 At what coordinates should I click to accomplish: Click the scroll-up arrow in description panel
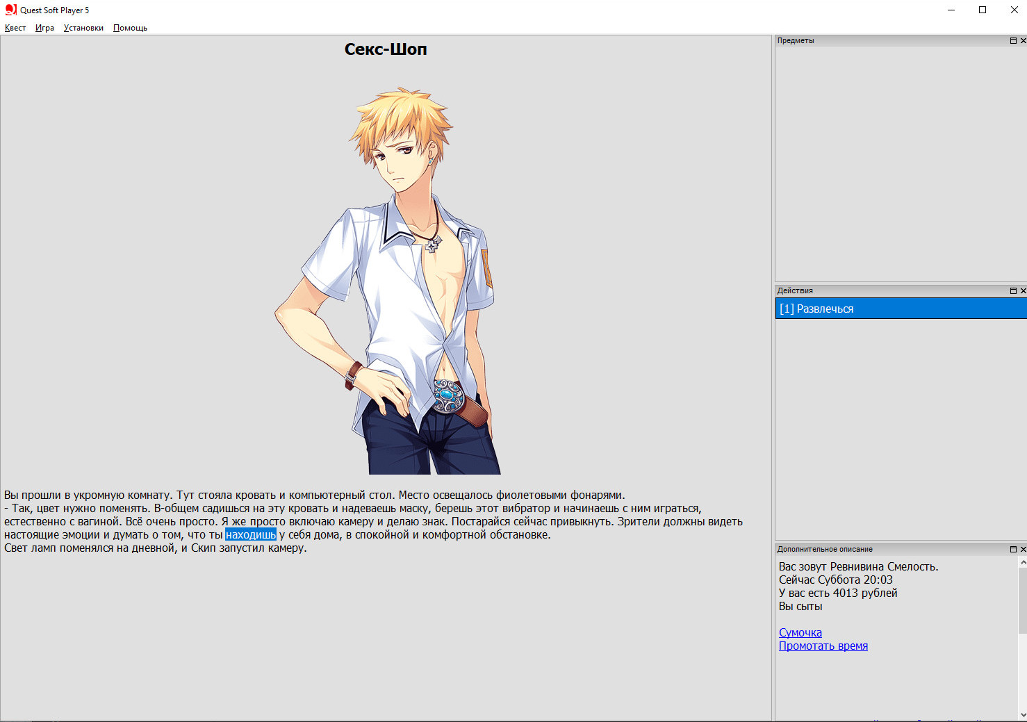pos(1022,561)
